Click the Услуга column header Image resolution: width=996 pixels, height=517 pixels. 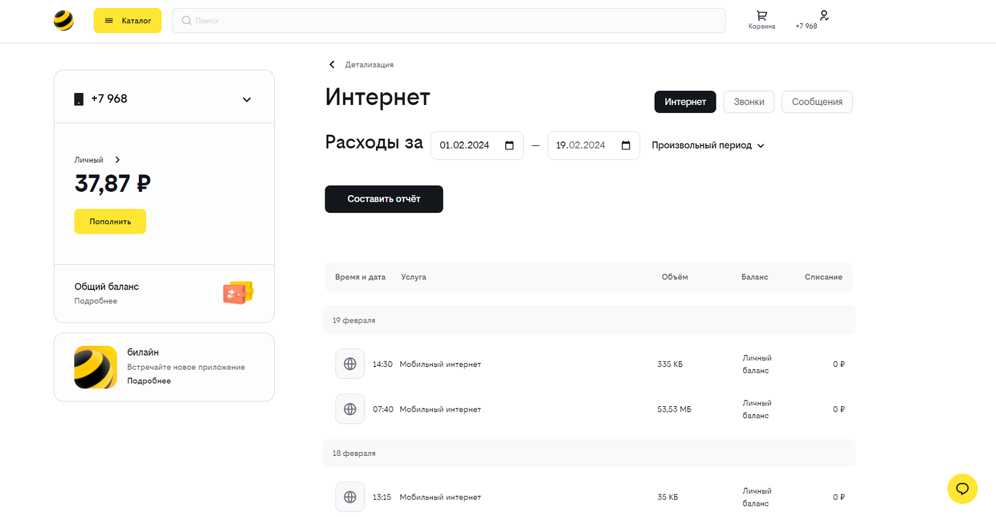point(414,277)
